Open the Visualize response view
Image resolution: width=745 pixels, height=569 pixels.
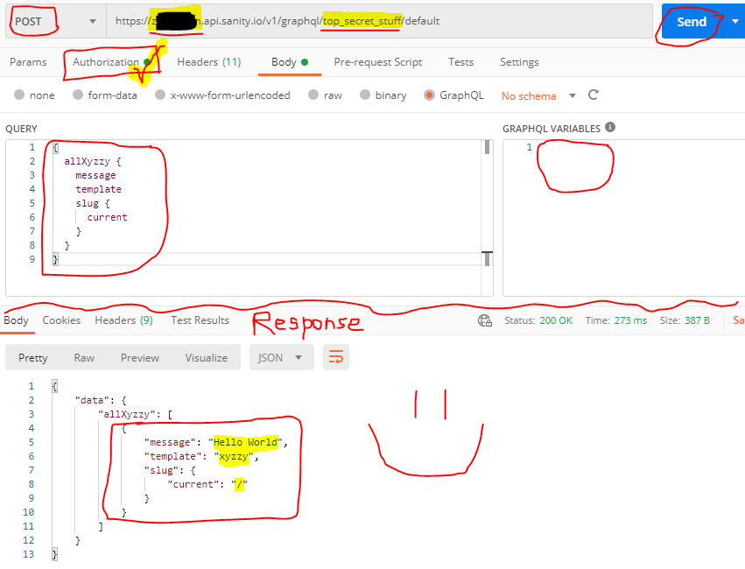point(207,358)
